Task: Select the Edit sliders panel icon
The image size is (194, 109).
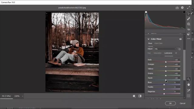Action: 189,13
